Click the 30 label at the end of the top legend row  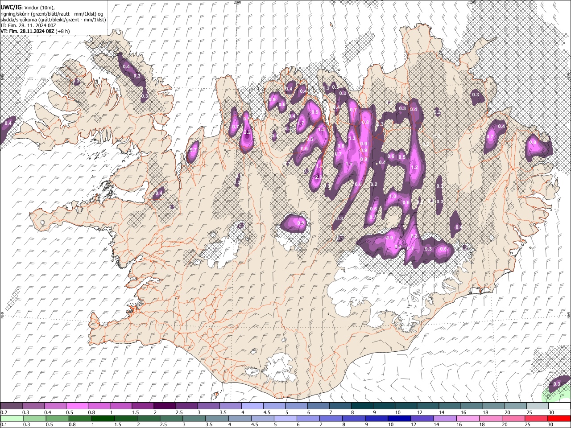551,412
